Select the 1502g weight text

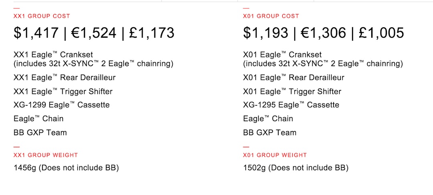point(295,168)
